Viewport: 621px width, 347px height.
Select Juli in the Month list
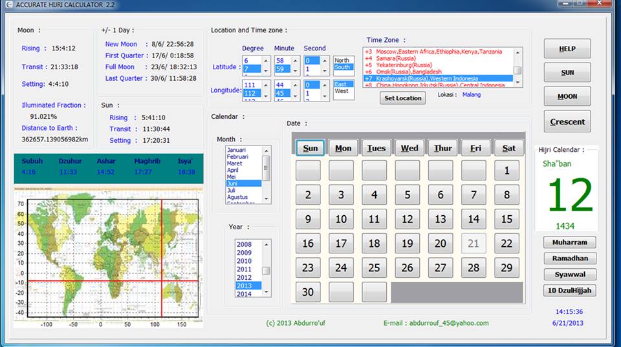[x=233, y=191]
